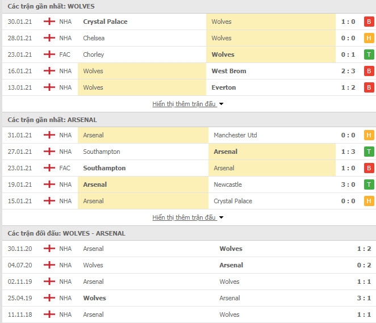Viewport: 376px width, 323px height.
Task: Click Newcastle team name in Arsenal section
Action: click(228, 184)
